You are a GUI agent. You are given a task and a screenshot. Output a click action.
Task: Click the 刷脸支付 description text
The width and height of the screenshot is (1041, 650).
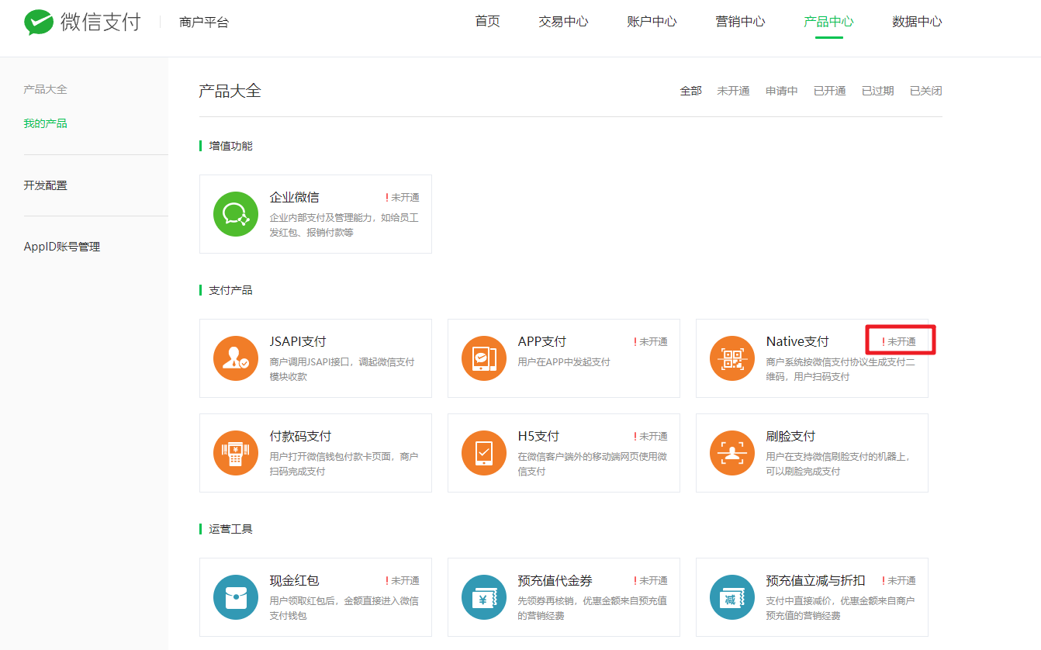pyautogui.click(x=838, y=464)
